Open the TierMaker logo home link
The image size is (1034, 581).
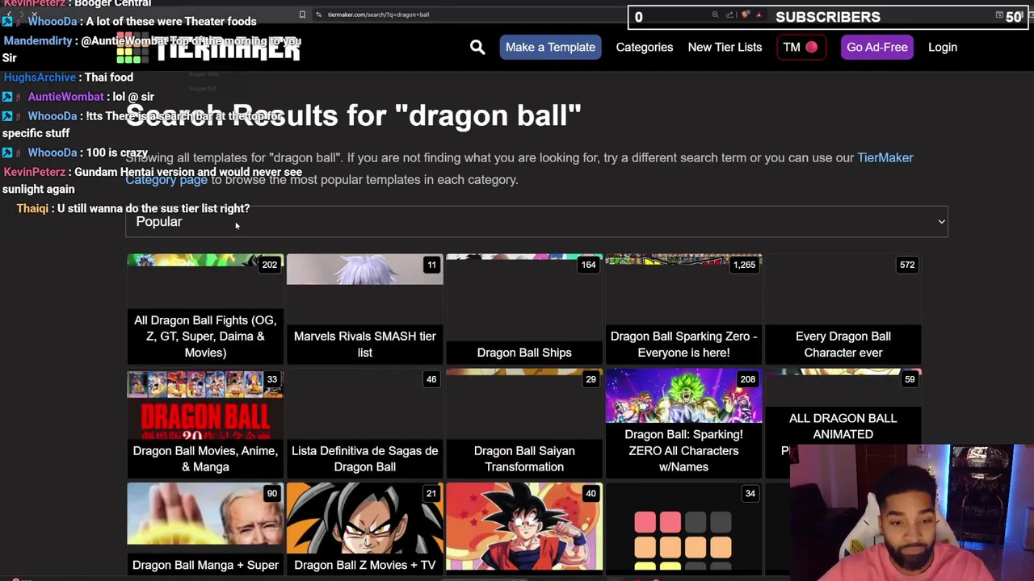208,48
